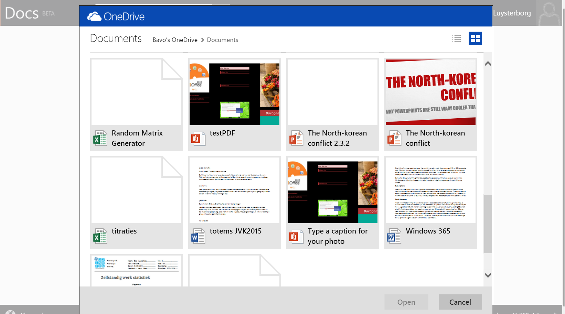565x314 pixels.
Task: Click PowerPoint icon for North-korean conflict 2.3.2
Action: click(x=296, y=138)
